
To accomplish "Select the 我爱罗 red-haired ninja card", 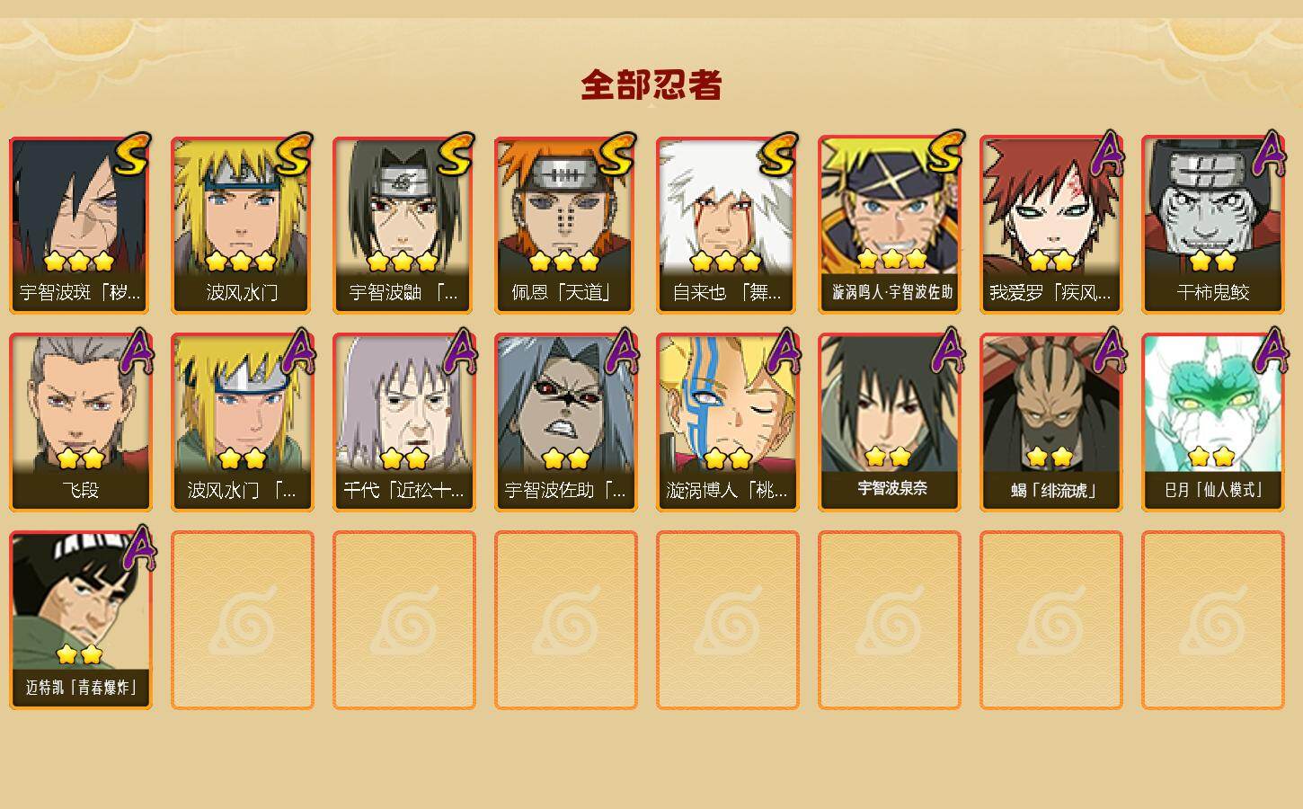I will [x=1051, y=225].
